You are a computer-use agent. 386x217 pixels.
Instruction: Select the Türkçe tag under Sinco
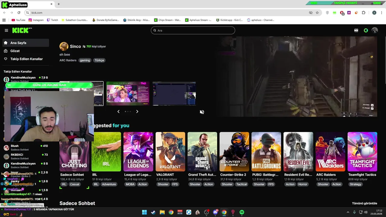click(x=99, y=60)
